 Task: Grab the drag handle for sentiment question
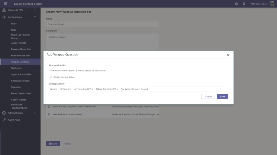tap(49, 107)
